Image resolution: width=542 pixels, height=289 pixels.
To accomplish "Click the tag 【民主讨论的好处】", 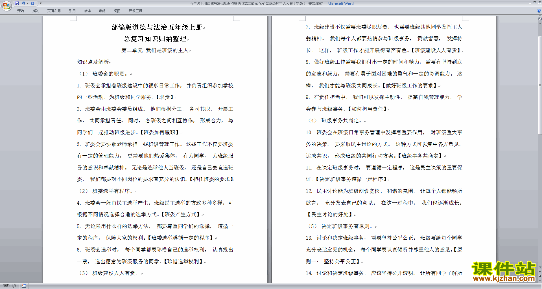I will coord(330,215).
